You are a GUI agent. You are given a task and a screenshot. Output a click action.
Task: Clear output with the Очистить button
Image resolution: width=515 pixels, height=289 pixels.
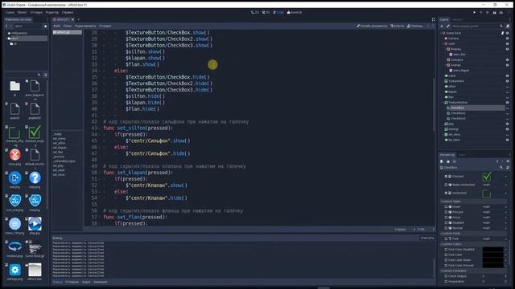coord(427,238)
